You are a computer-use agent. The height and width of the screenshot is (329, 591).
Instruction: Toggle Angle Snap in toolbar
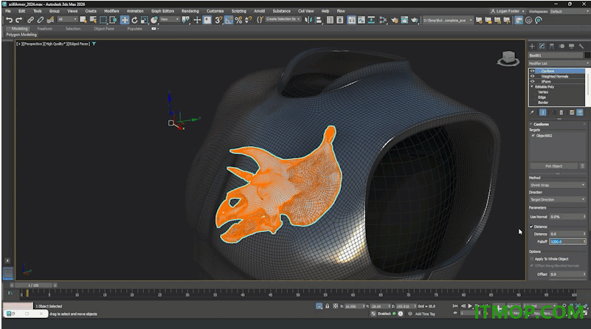point(229,20)
